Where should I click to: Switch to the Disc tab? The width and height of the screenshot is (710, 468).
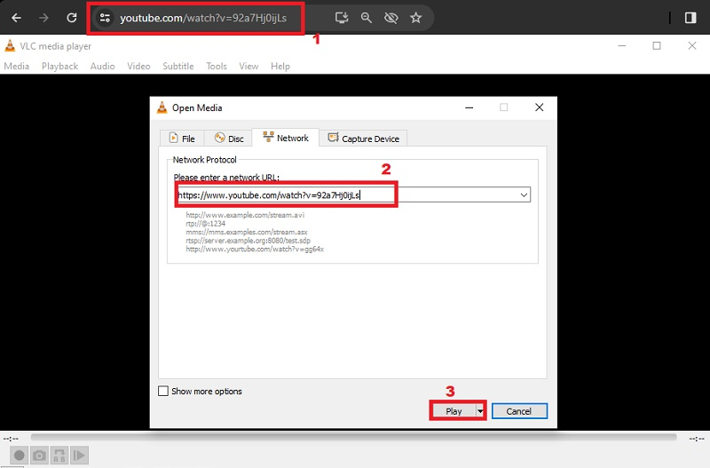(229, 139)
